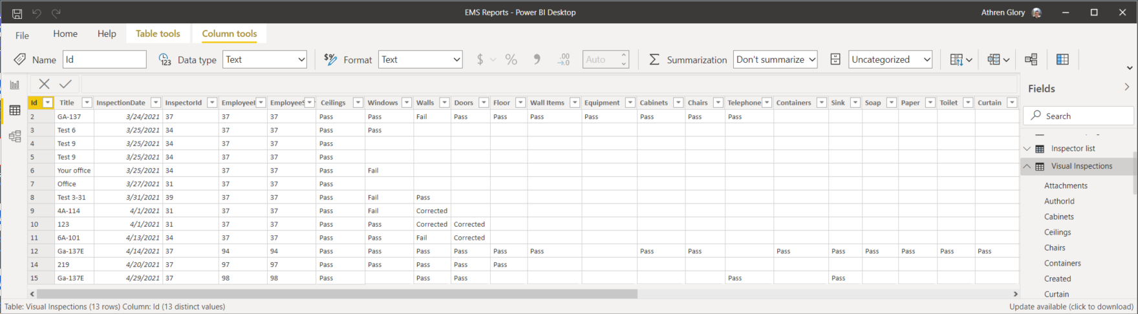Click the InspectorId column header
The height and width of the screenshot is (314, 1138).
pos(183,103)
